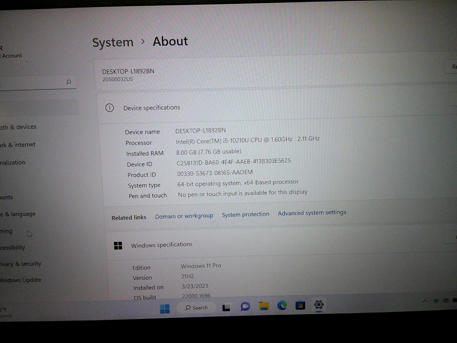Click the model number 20S00032US text
The height and width of the screenshot is (343, 457).
coord(118,79)
